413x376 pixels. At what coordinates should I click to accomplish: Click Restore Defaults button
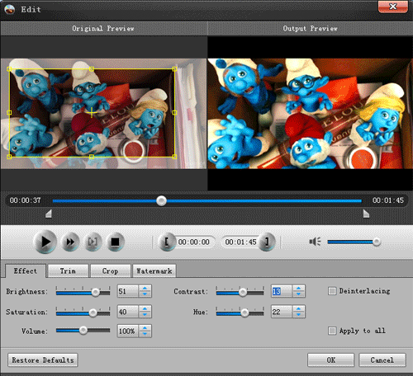coord(43,360)
